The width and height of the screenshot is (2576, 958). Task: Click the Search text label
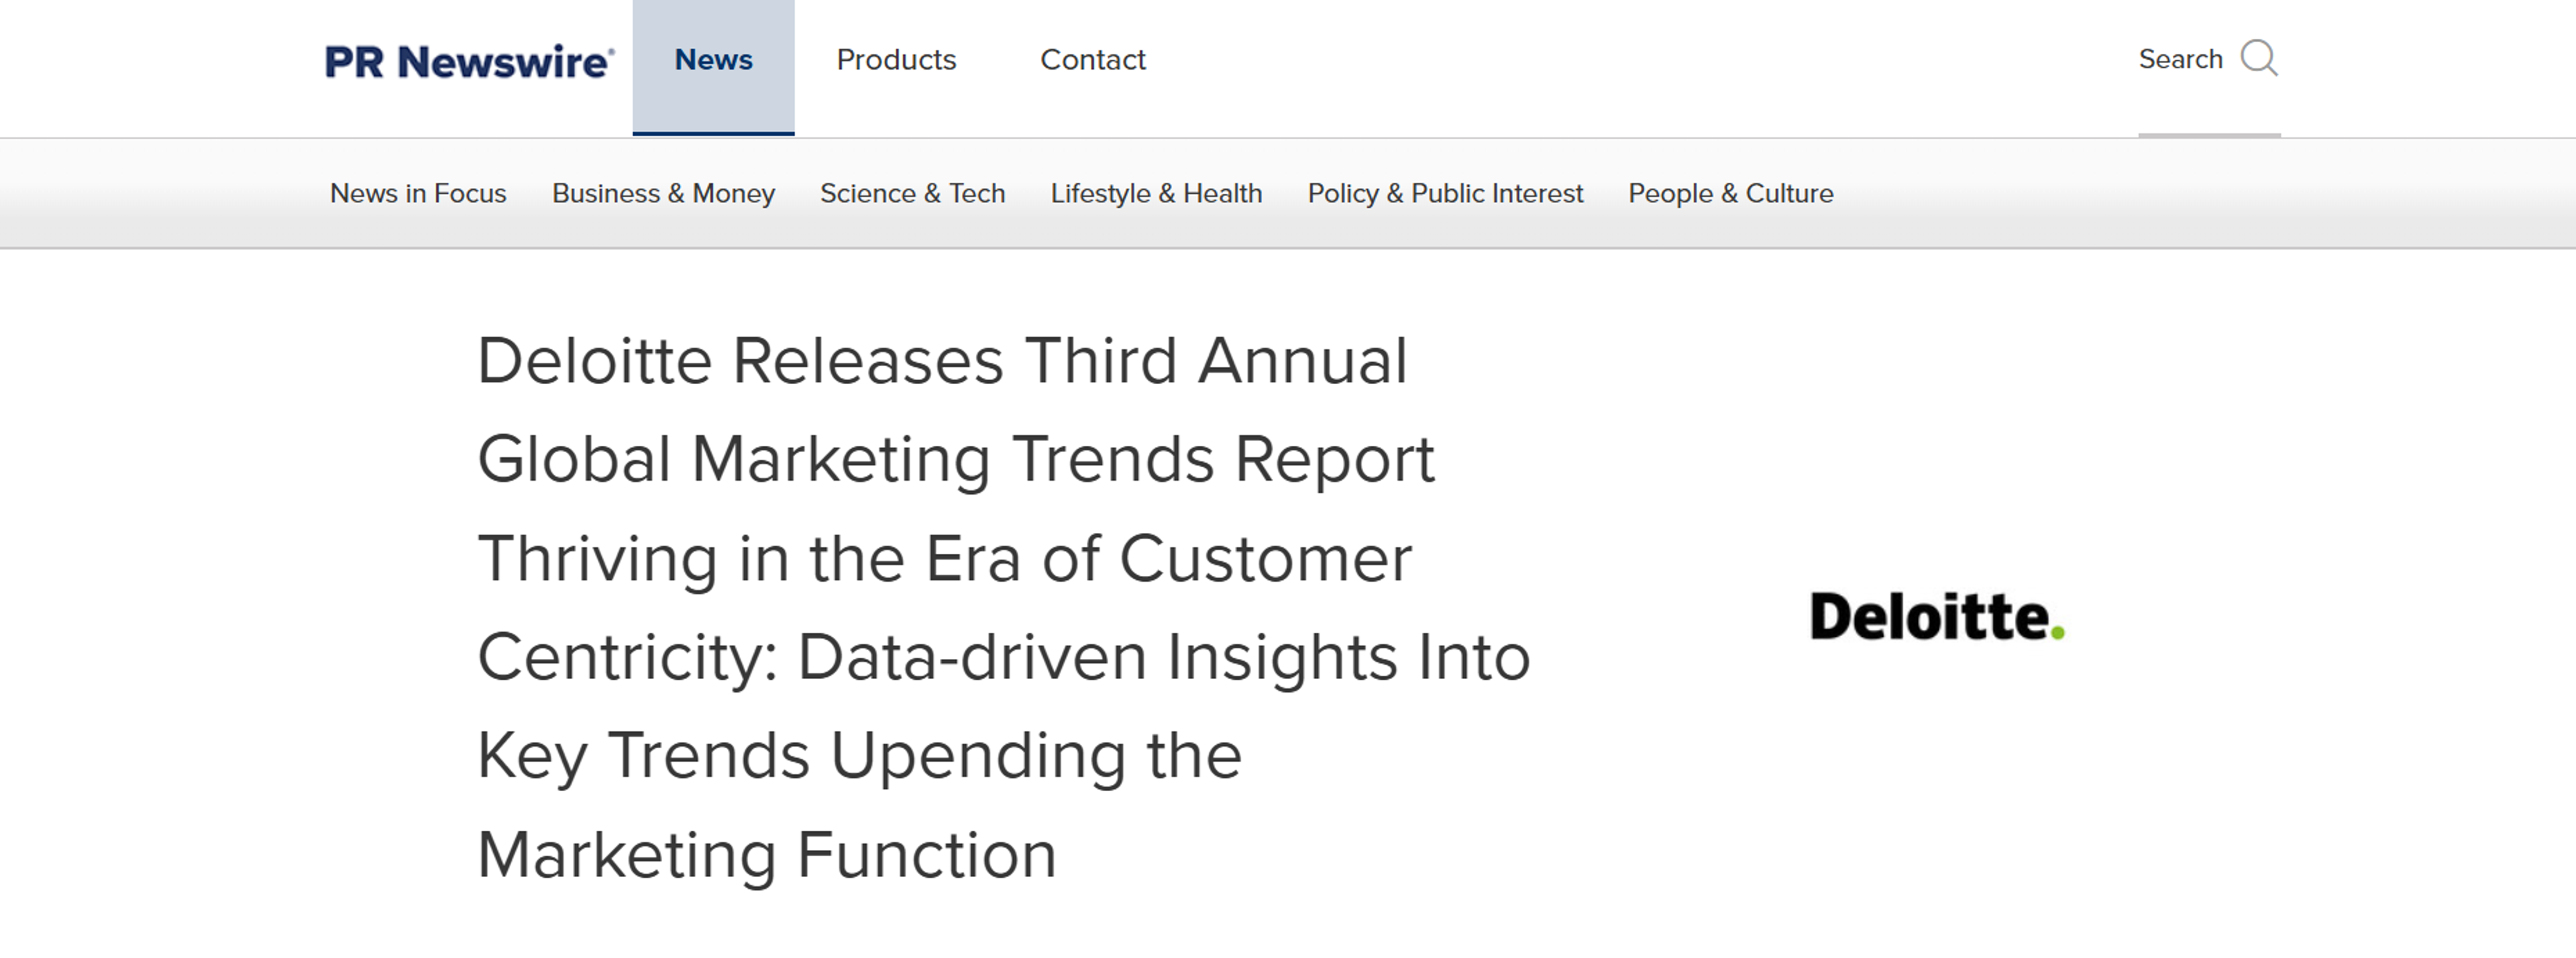[2181, 59]
